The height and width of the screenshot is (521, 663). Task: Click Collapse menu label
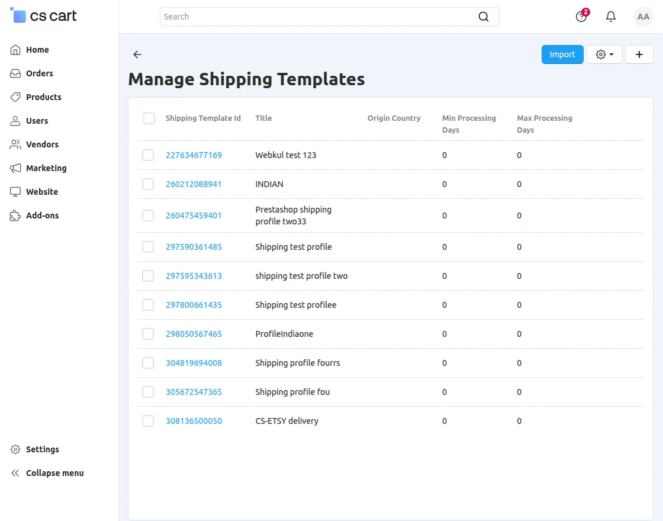point(55,473)
